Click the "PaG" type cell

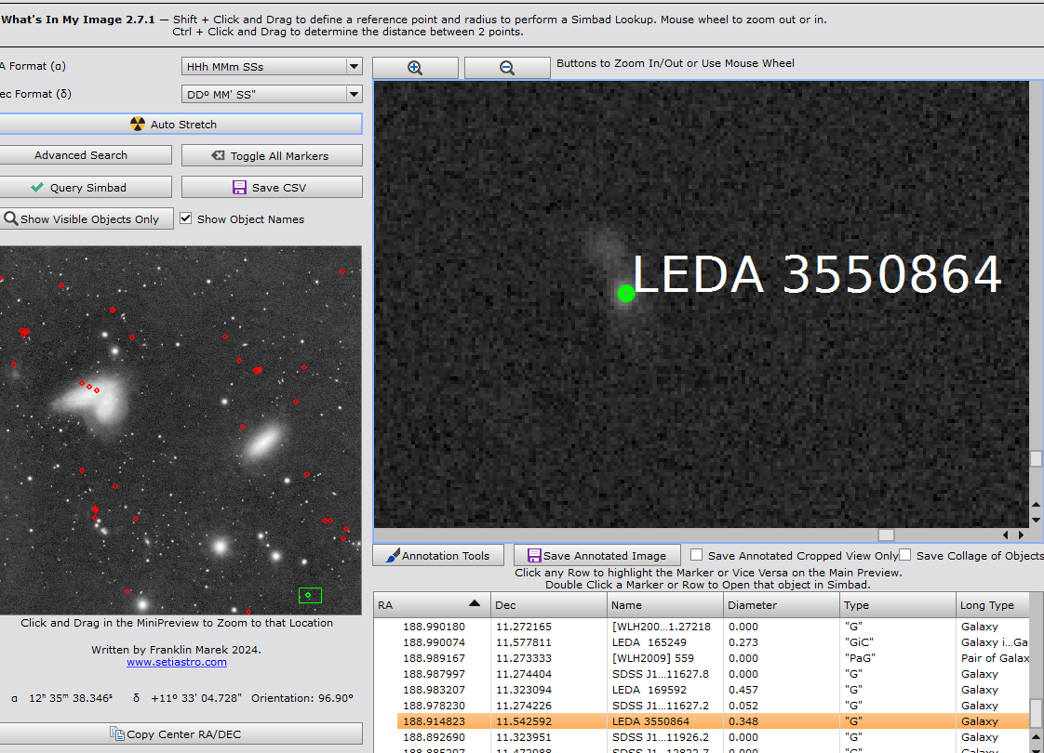pos(859,658)
